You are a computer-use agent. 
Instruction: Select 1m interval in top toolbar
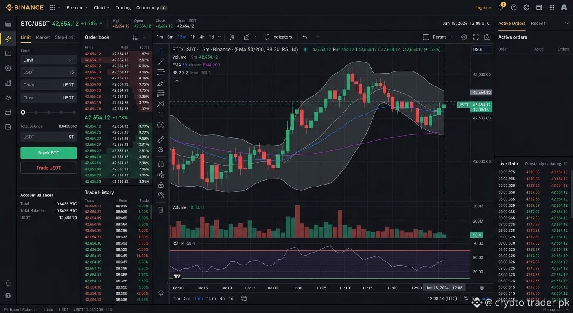(x=160, y=37)
